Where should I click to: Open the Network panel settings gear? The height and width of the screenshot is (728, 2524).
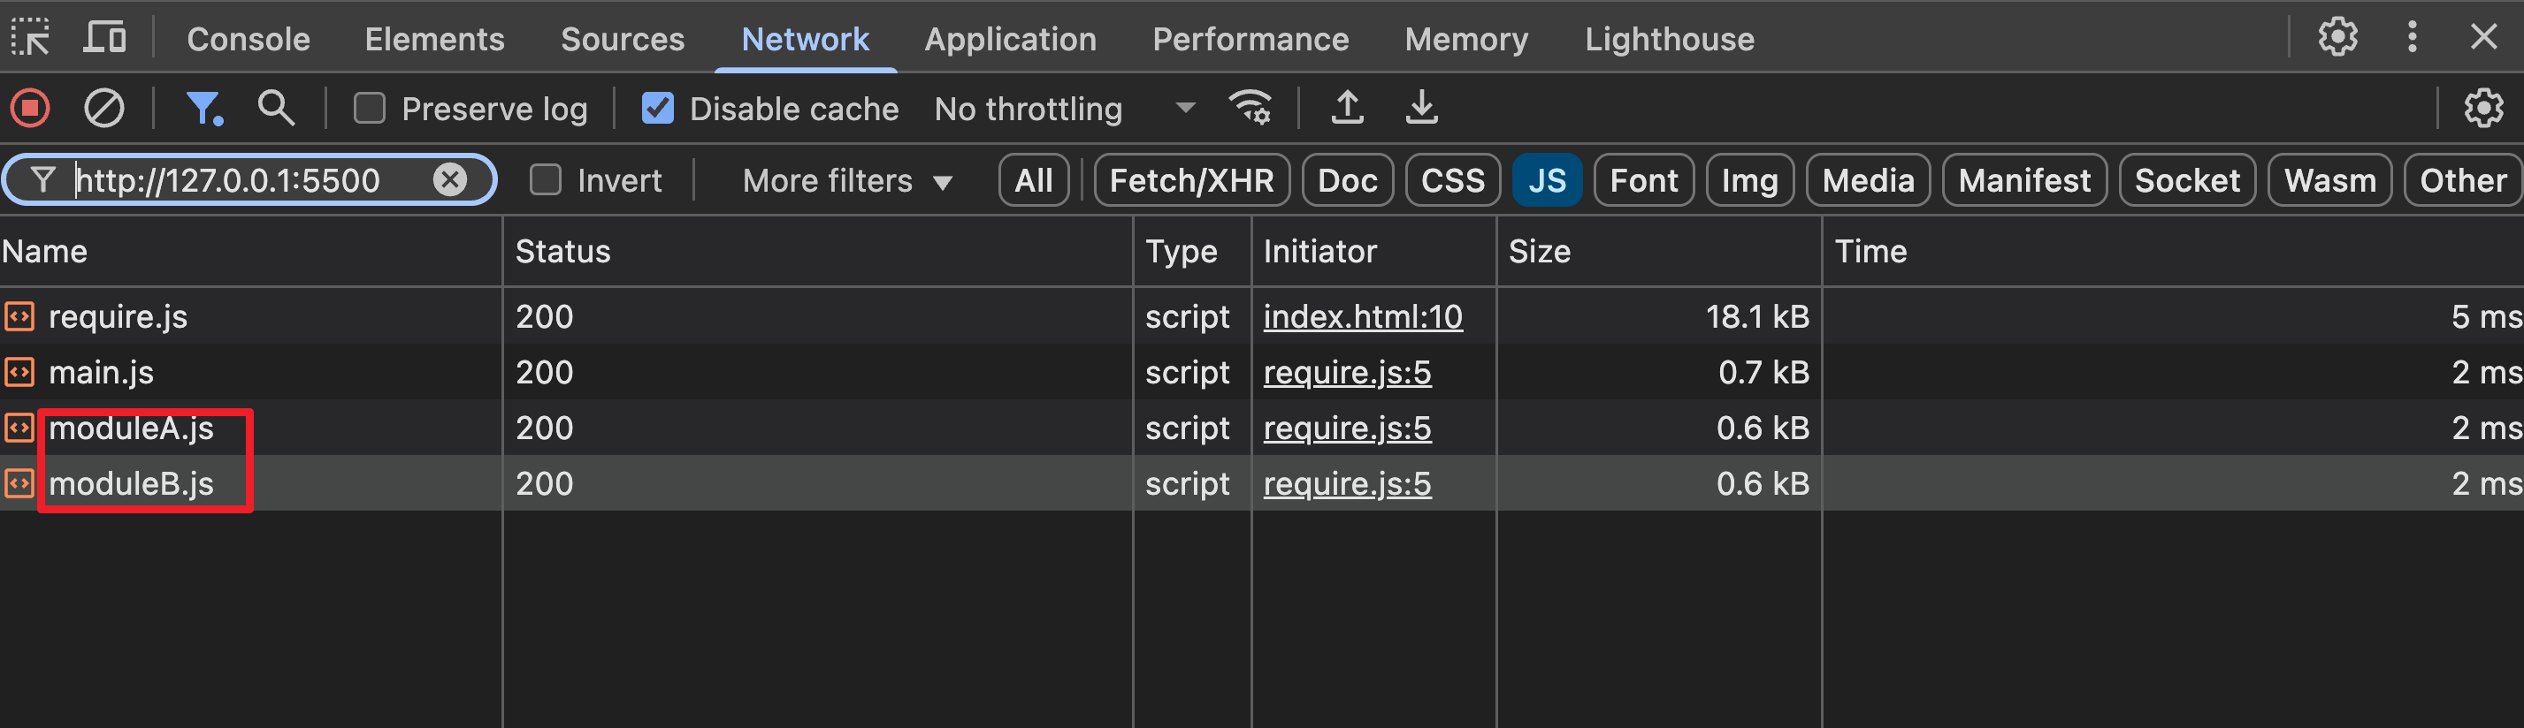(2482, 109)
